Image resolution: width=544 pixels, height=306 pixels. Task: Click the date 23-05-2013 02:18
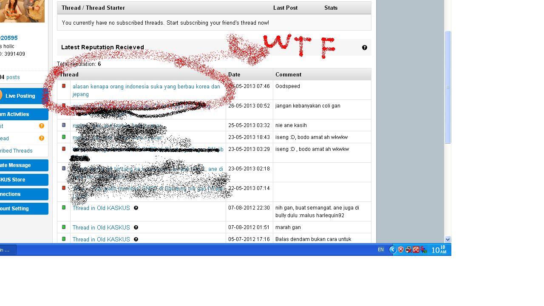pos(249,169)
